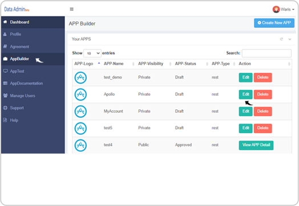The width and height of the screenshot is (299, 206).
Task: Click the Manage Users group icon
Action: coord(5,96)
